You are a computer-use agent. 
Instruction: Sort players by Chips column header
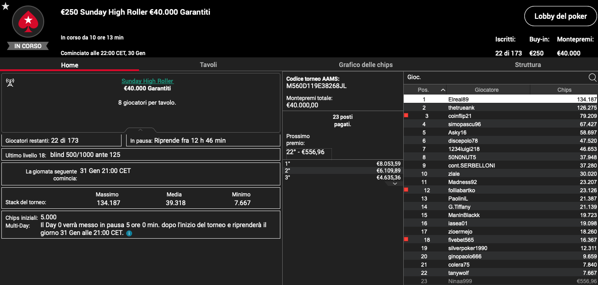coord(564,90)
